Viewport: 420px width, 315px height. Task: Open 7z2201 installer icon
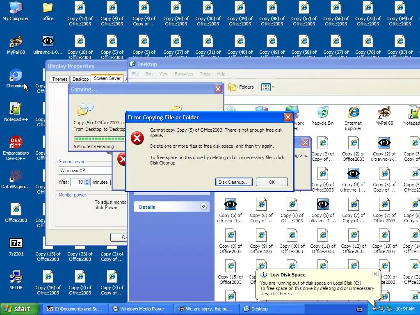click(16, 247)
